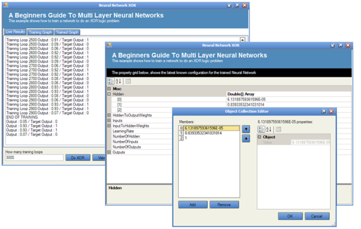Click Property Pages icon in main property grid

point(128,81)
